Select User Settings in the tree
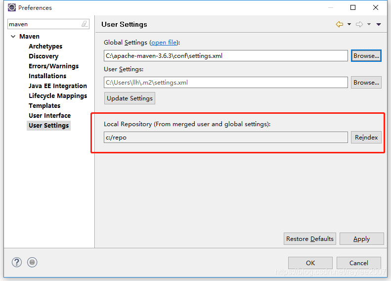 (48, 126)
